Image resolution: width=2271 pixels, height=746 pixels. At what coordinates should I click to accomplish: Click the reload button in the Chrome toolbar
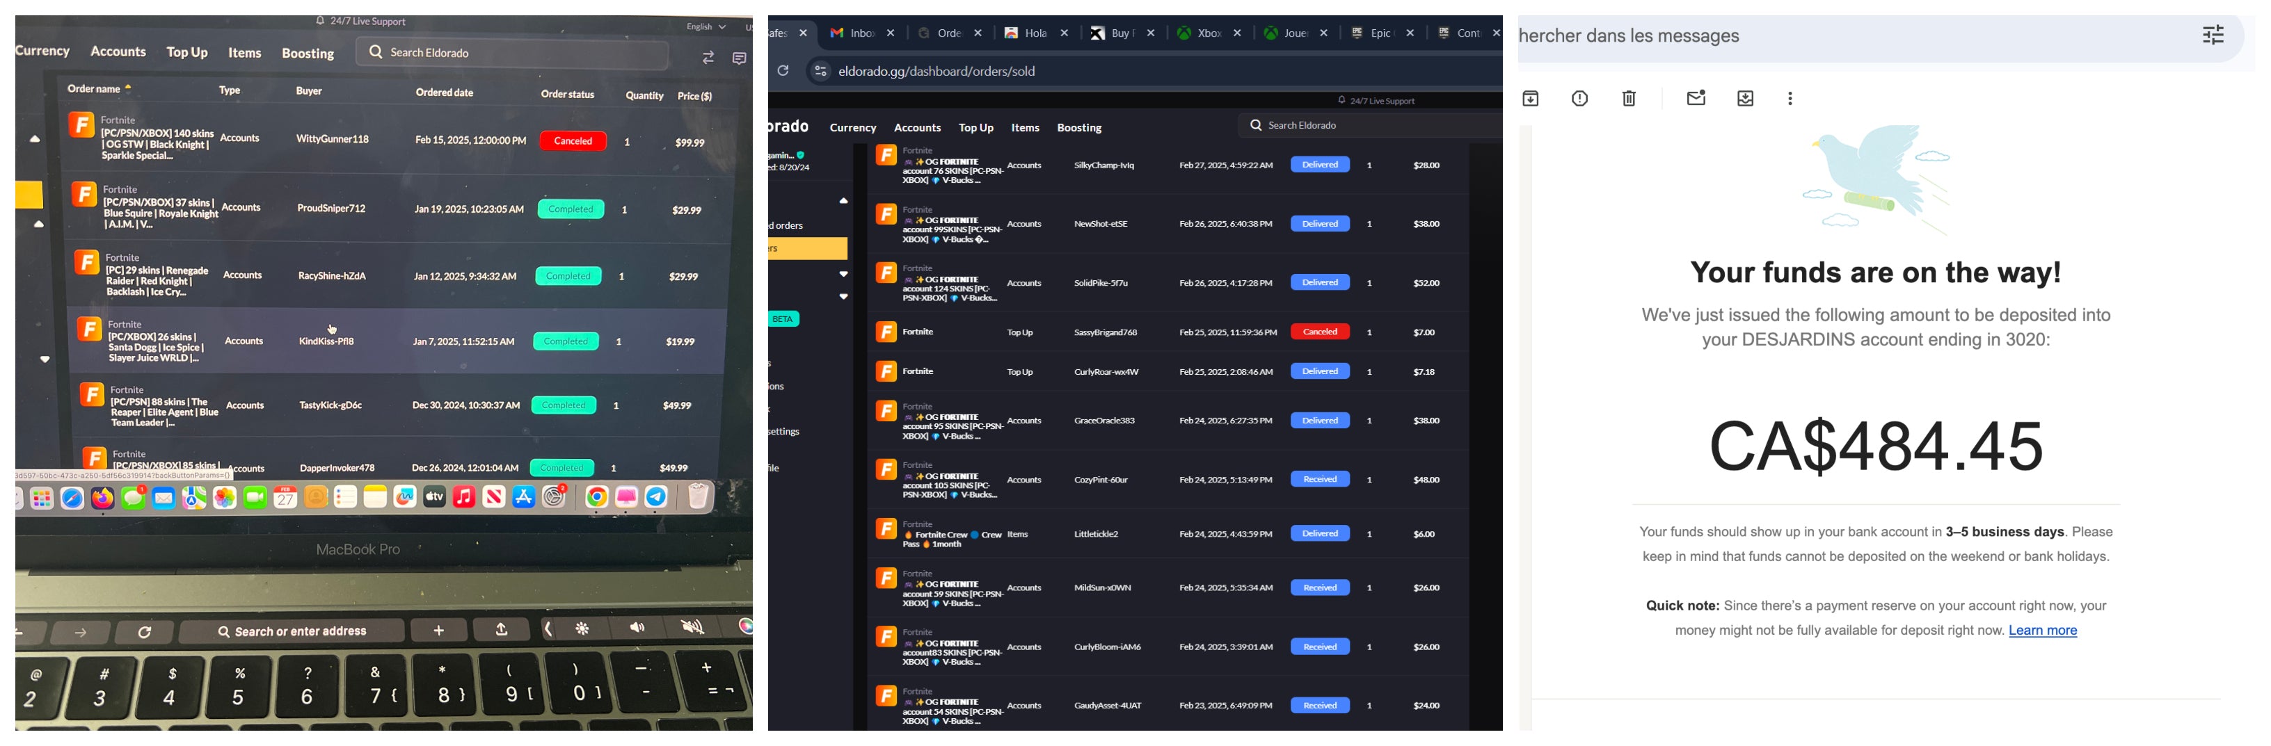click(783, 70)
